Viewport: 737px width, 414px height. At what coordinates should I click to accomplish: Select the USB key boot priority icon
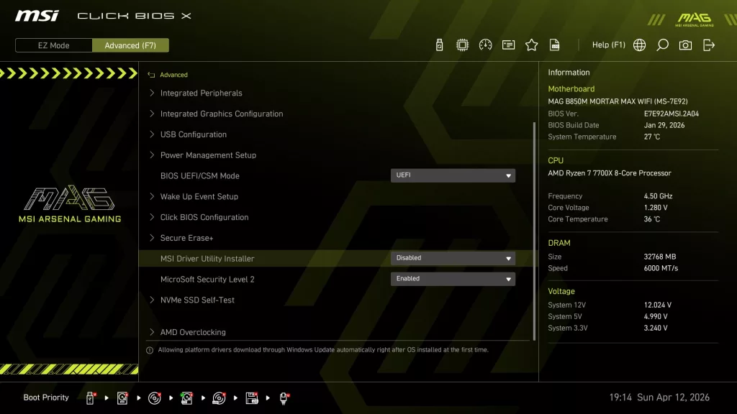coord(90,398)
